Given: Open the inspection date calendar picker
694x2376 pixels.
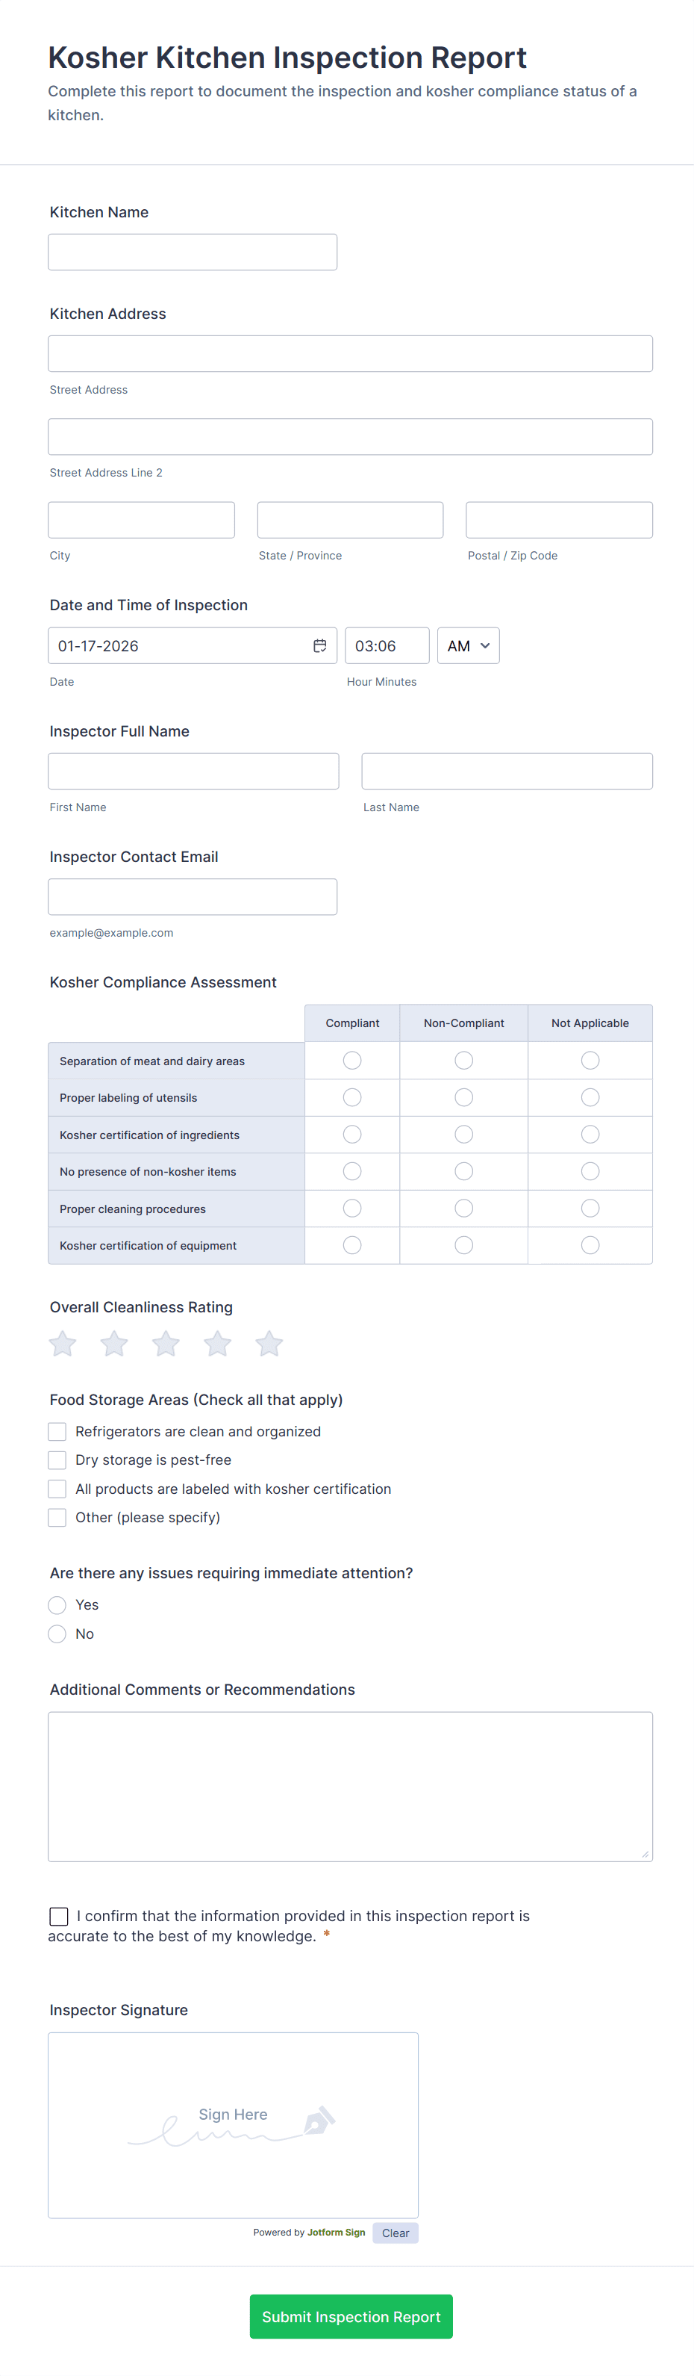Looking at the screenshot, I should (320, 645).
